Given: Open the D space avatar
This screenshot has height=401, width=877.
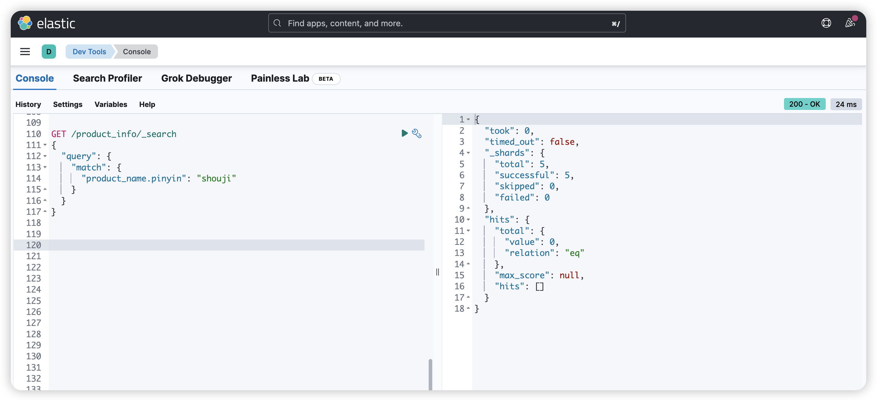Looking at the screenshot, I should point(49,52).
